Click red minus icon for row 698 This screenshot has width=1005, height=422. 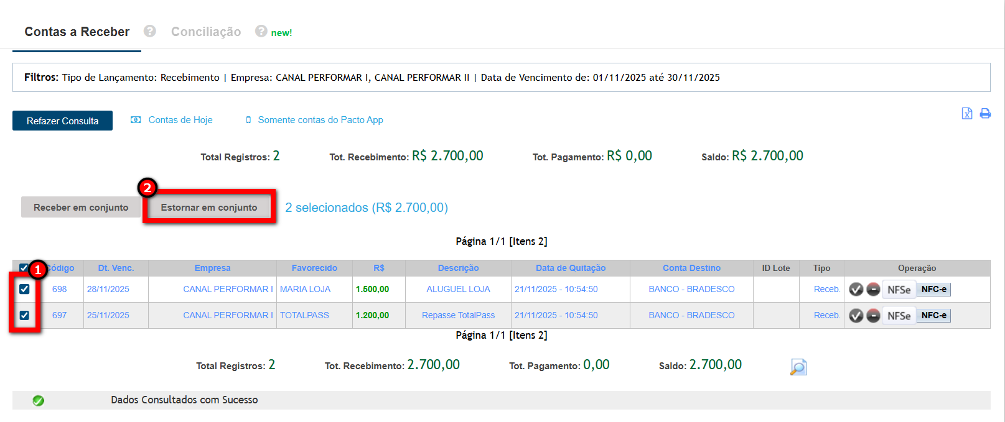coord(873,290)
